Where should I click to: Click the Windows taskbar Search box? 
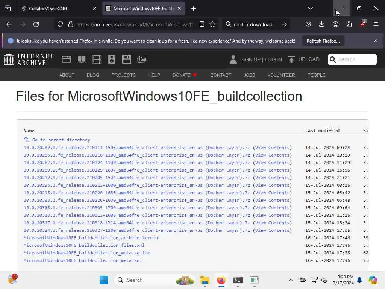154,280
